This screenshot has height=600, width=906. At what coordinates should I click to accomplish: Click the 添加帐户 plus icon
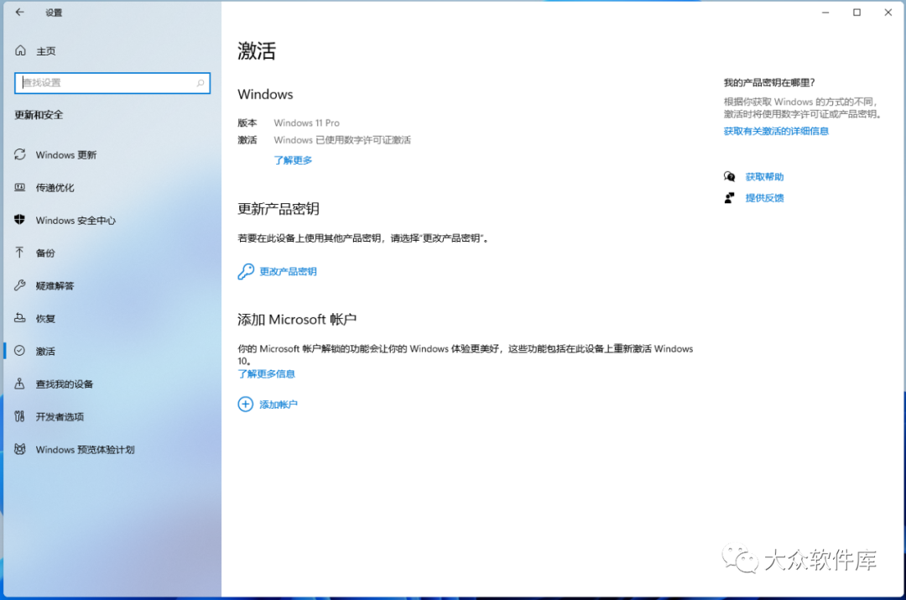coord(245,404)
